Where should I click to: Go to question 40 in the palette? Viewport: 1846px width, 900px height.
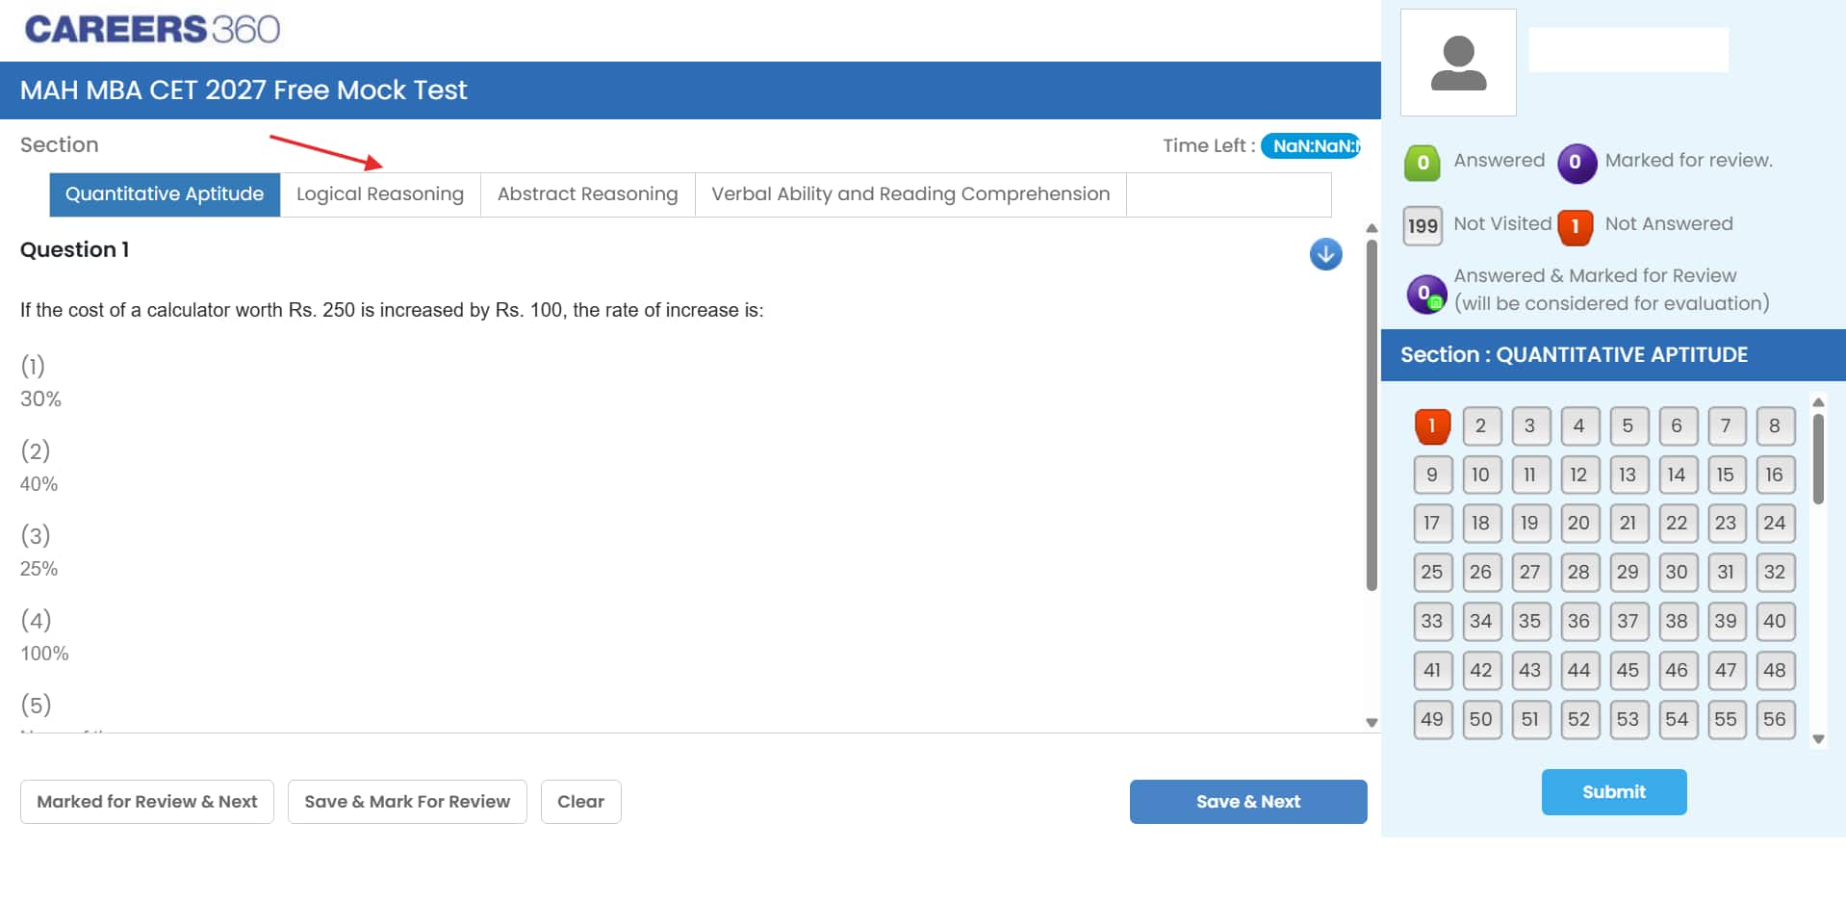point(1775,621)
